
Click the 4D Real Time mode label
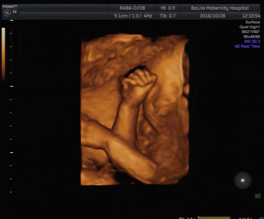(247, 46)
